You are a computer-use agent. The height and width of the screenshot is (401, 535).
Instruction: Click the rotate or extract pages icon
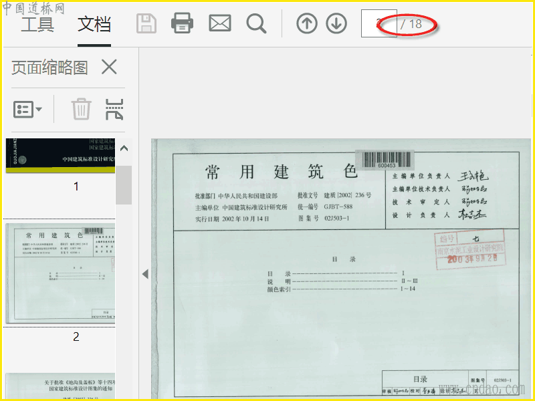(114, 110)
